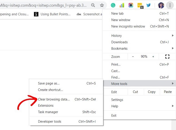The image size is (176, 130).
Task: Select Save page as... in submenu
Action: (66, 83)
